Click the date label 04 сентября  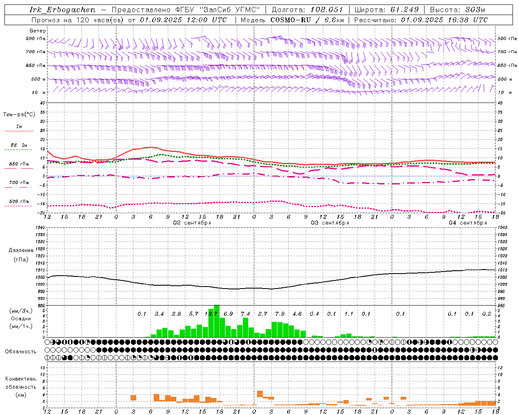coord(468,223)
